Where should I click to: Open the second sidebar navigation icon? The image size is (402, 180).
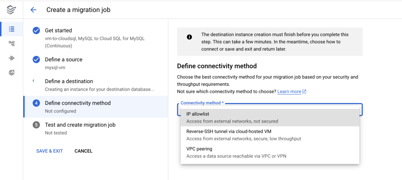pyautogui.click(x=11, y=43)
